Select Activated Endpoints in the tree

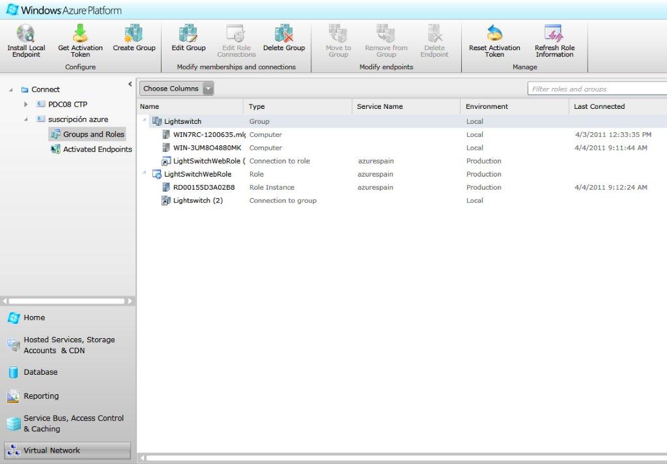(98, 149)
